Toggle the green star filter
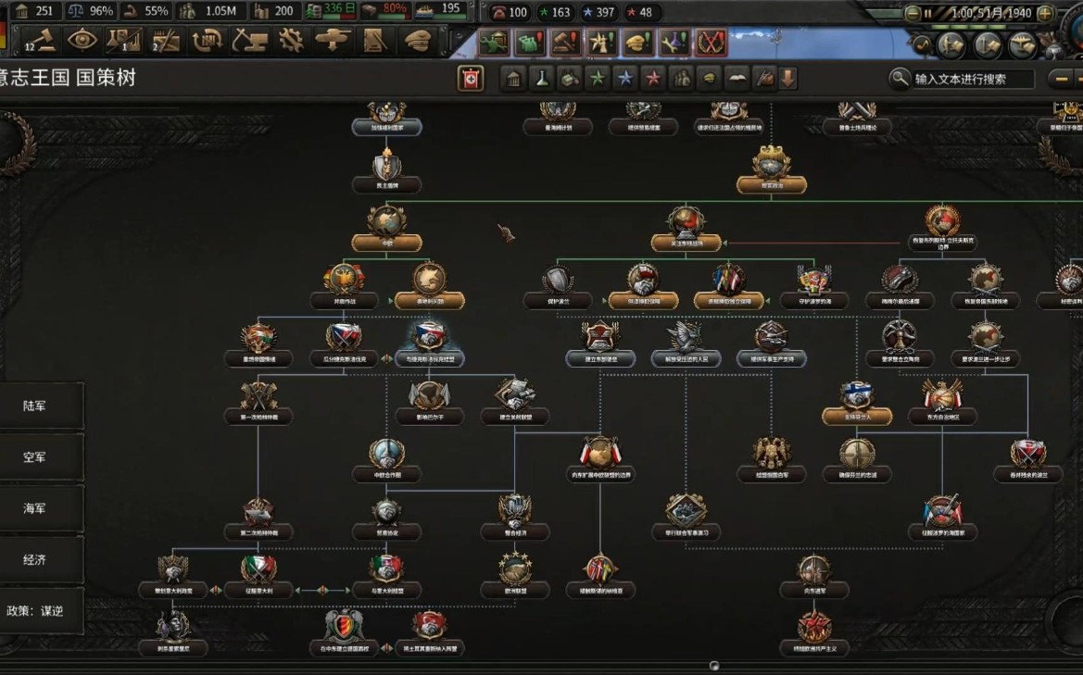The image size is (1083, 675). coord(598,79)
